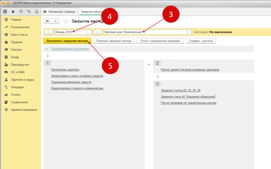271x169 pixels.
Task: Switch to previous month with < button
Action: click(48, 32)
